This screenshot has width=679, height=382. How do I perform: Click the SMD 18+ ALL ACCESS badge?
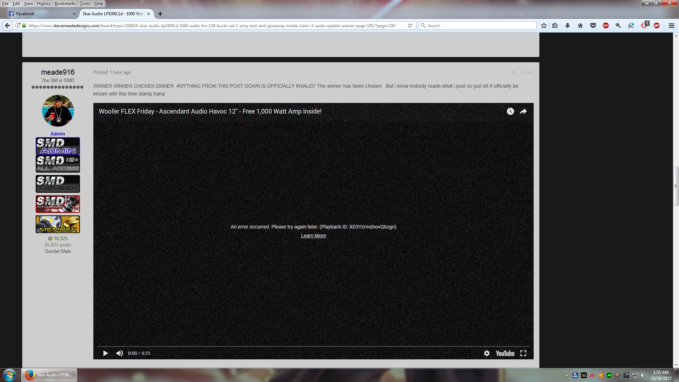click(x=58, y=164)
